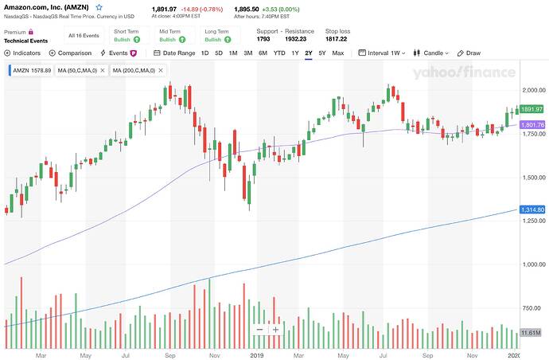
Task: Open the Date Range calendar picker
Action: 158,53
